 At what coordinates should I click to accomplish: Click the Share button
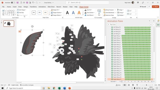(155, 7)
